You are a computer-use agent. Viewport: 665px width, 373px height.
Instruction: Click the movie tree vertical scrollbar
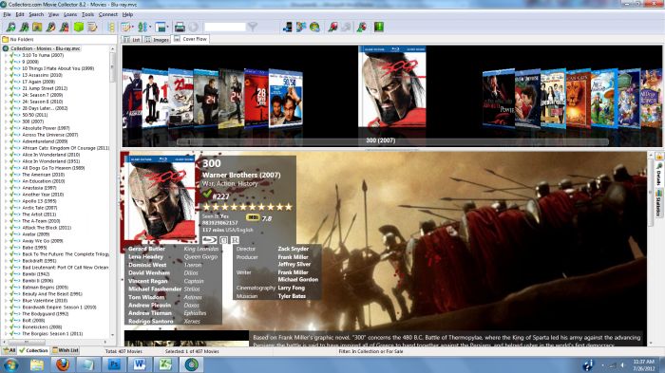112,193
